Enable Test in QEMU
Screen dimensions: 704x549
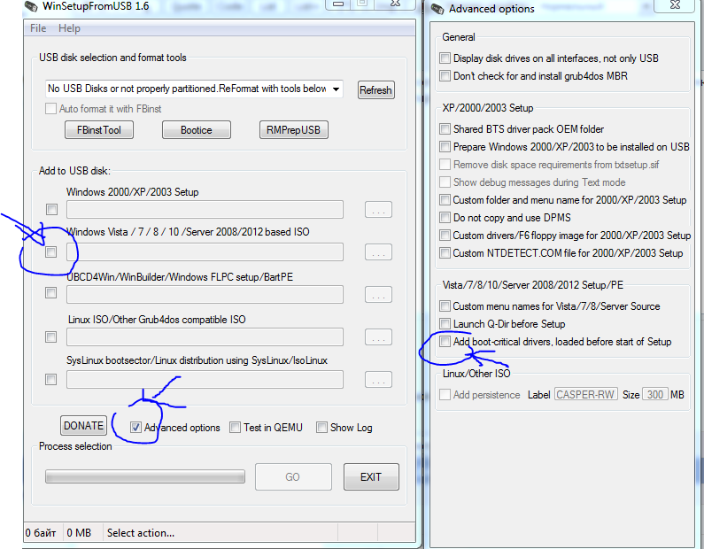click(235, 428)
